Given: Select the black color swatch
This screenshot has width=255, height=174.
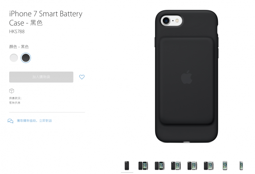Looking at the screenshot, I should pyautogui.click(x=26, y=58).
